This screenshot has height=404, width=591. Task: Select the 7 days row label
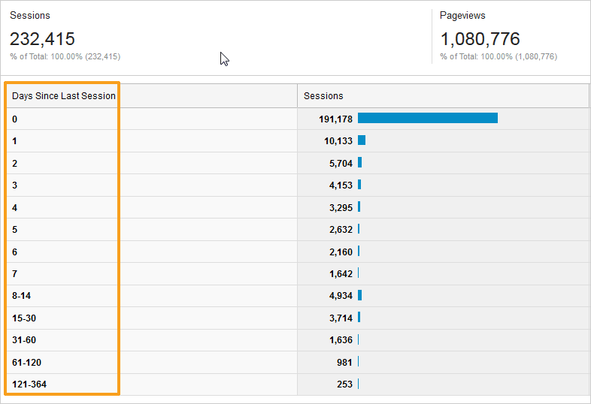tap(14, 274)
